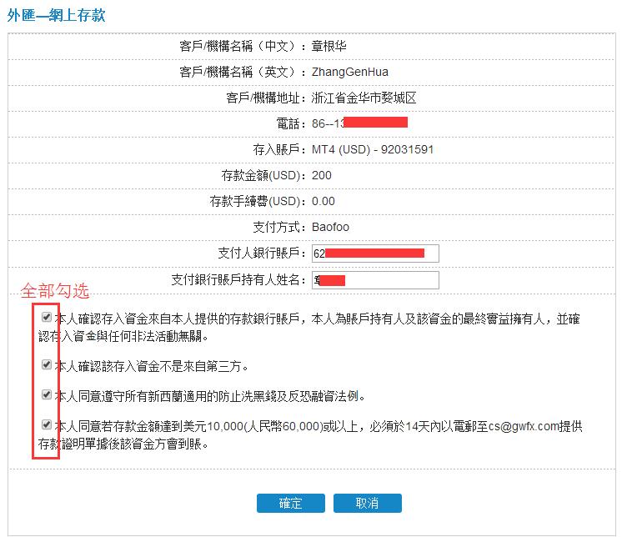
Task: Focus the 支付人銀行賬戶 input field
Action: pyautogui.click(x=375, y=253)
